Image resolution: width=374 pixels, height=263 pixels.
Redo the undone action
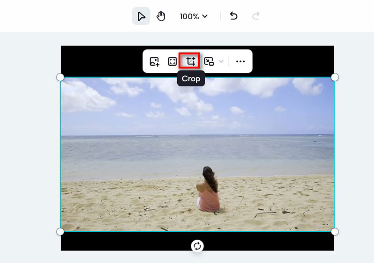(256, 16)
